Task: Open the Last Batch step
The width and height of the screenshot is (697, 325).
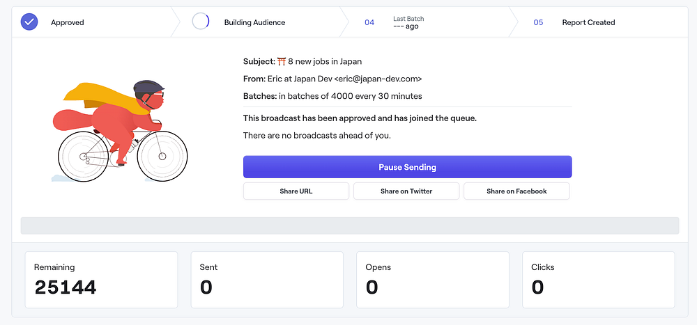Action: click(408, 22)
